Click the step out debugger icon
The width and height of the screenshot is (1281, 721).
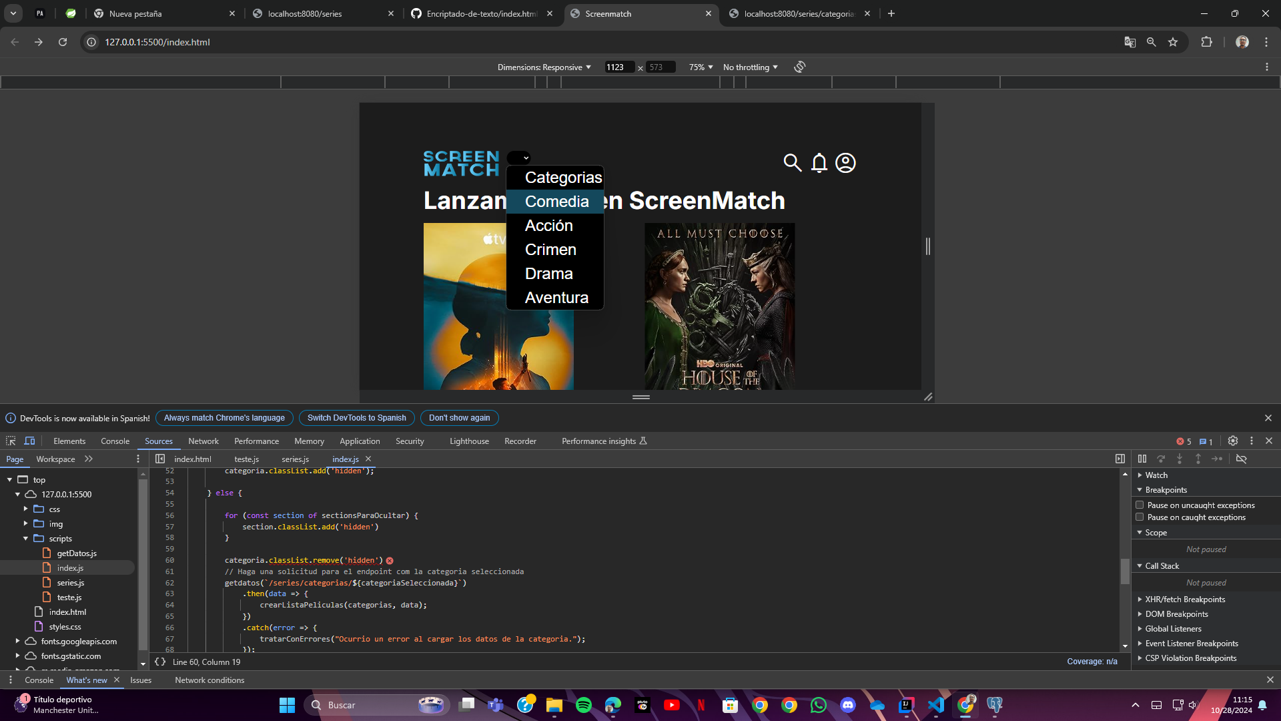pos(1198,459)
